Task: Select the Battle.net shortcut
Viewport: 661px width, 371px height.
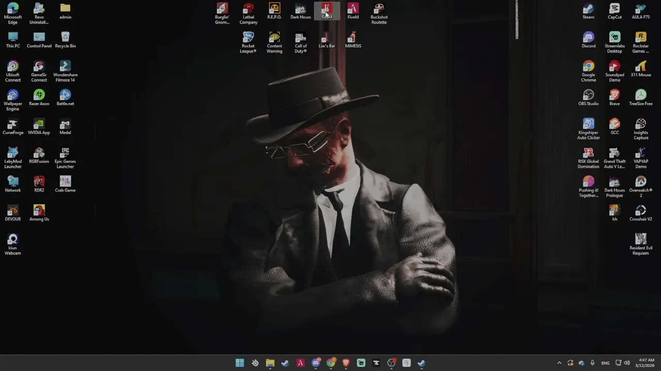Action: click(x=65, y=98)
